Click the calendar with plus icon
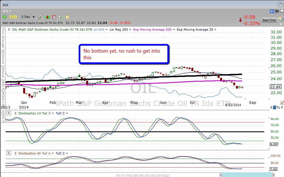 61,17
